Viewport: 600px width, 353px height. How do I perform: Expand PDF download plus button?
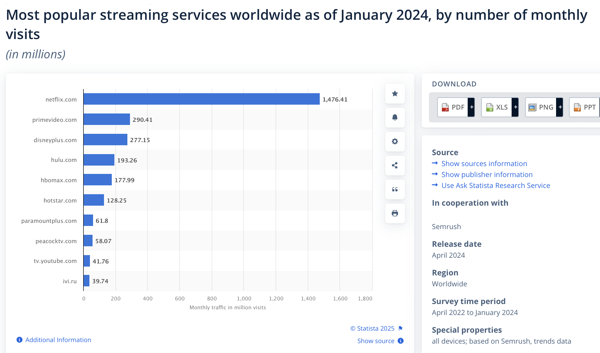(x=472, y=107)
